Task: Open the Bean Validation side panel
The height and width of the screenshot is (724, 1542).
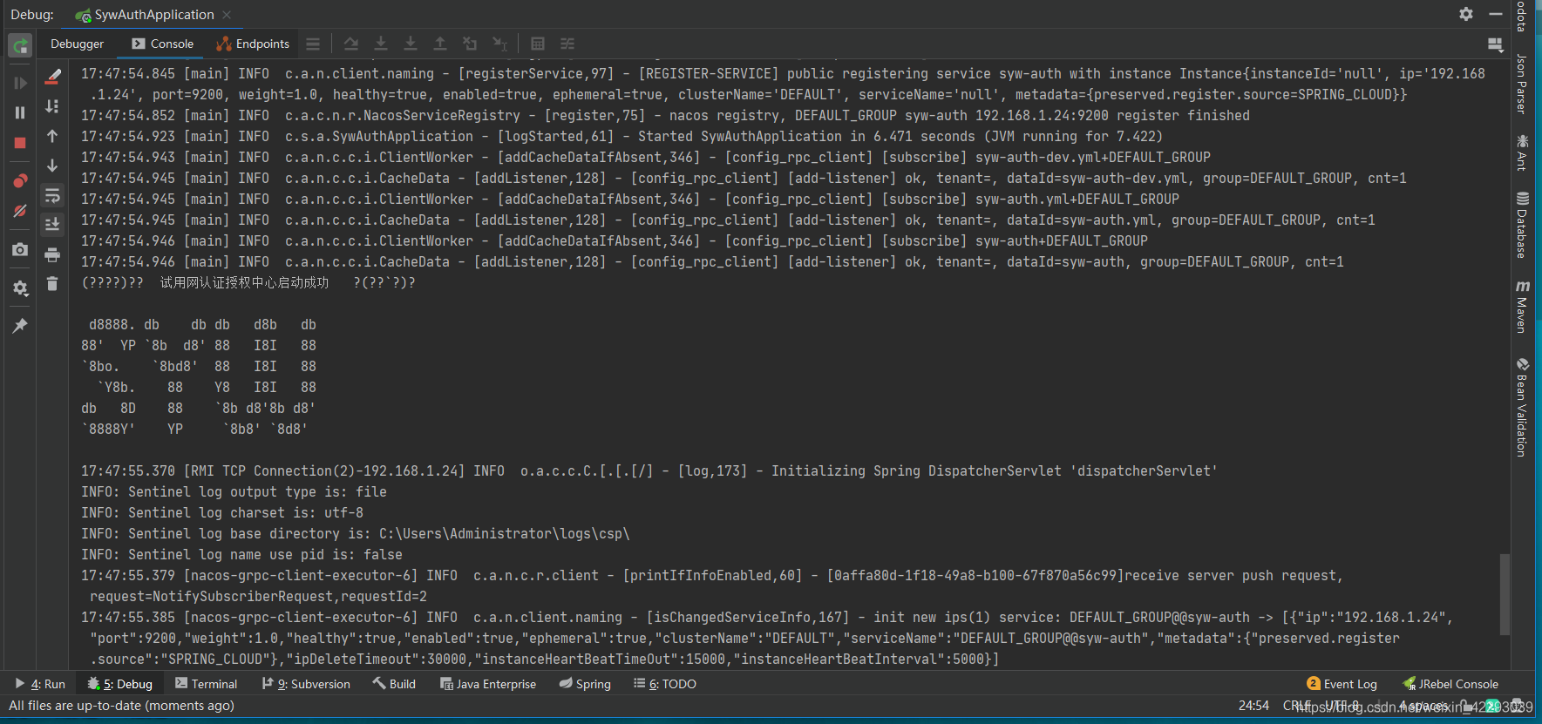Action: point(1522,407)
